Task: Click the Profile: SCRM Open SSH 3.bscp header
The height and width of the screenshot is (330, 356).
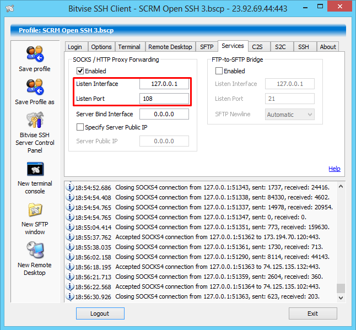Action: (178, 30)
